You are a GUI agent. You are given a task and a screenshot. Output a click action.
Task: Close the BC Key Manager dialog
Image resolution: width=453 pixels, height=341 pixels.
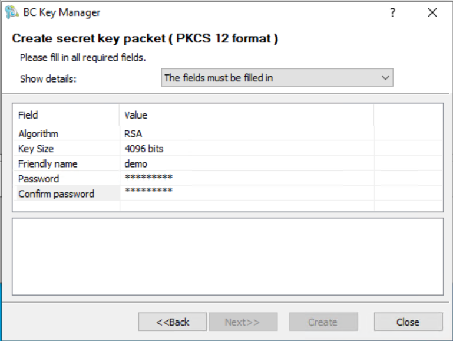click(x=432, y=12)
